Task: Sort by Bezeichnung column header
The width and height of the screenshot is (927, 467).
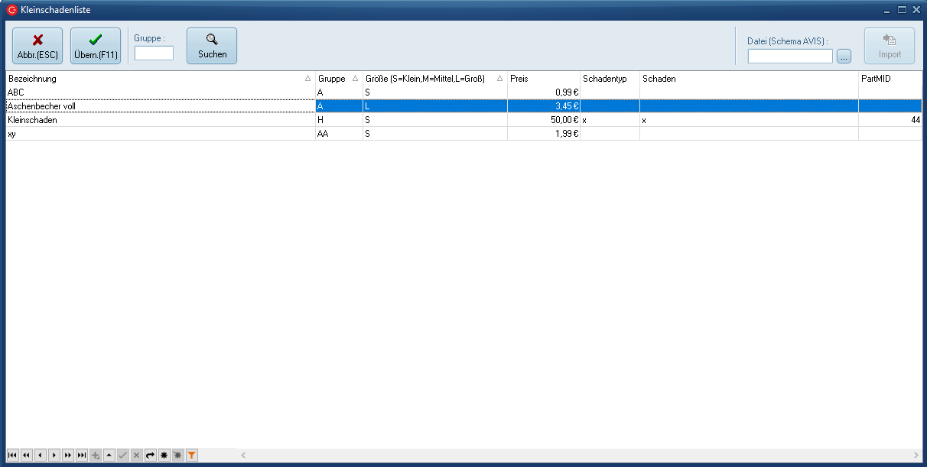Action: 153,79
